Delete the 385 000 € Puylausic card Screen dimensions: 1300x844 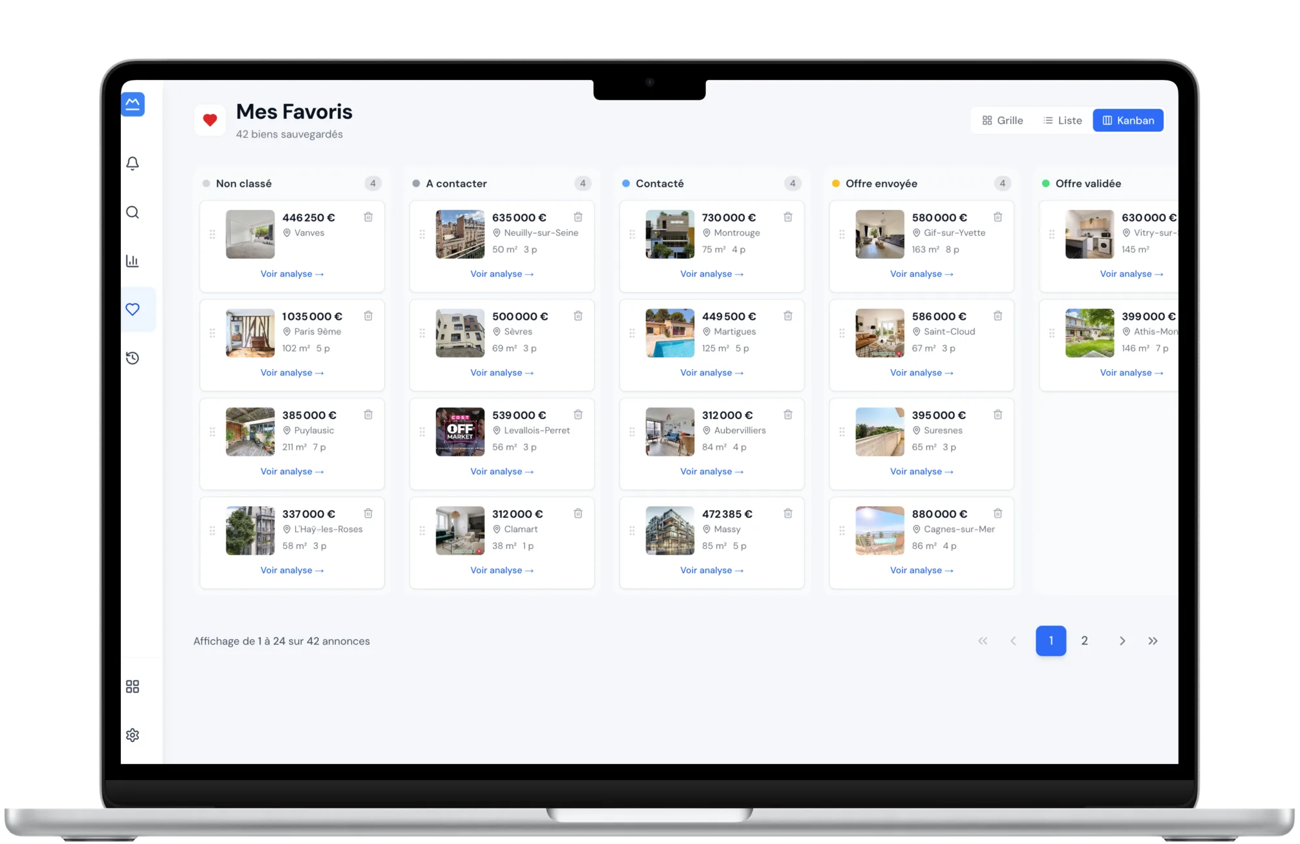(369, 415)
